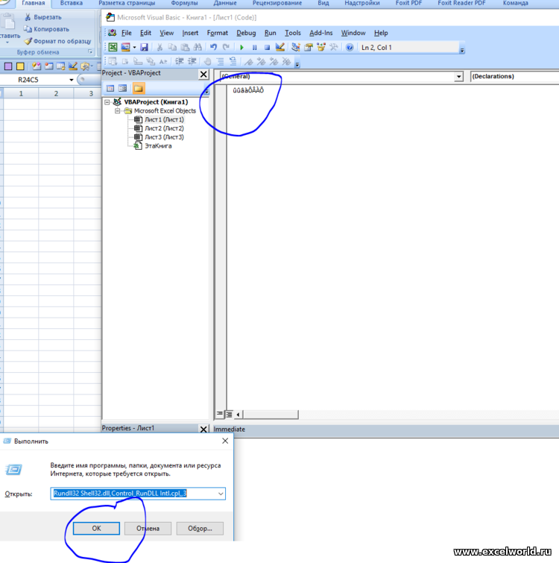Viewport: 559px width, 563px height.
Task: Click the View Code icon in Project panel
Action: pyautogui.click(x=110, y=88)
